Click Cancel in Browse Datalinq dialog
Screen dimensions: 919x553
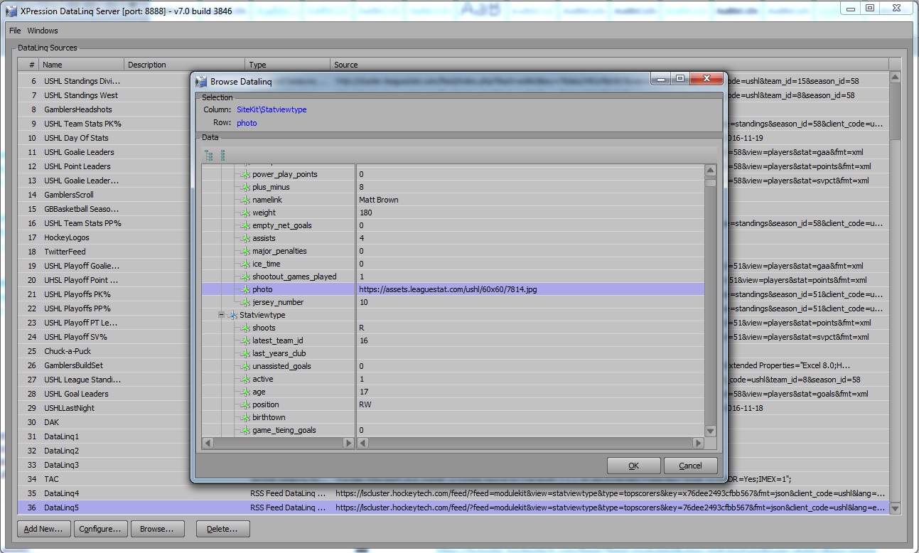pyautogui.click(x=690, y=466)
